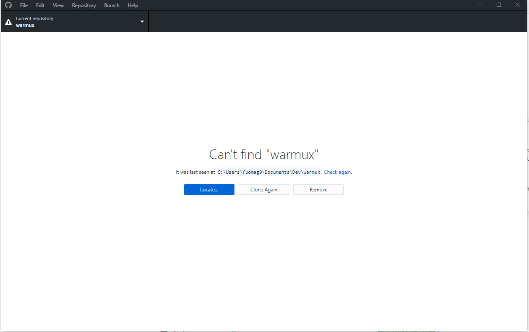Image resolution: width=529 pixels, height=332 pixels.
Task: Click the maximize window icon
Action: pyautogui.click(x=498, y=5)
